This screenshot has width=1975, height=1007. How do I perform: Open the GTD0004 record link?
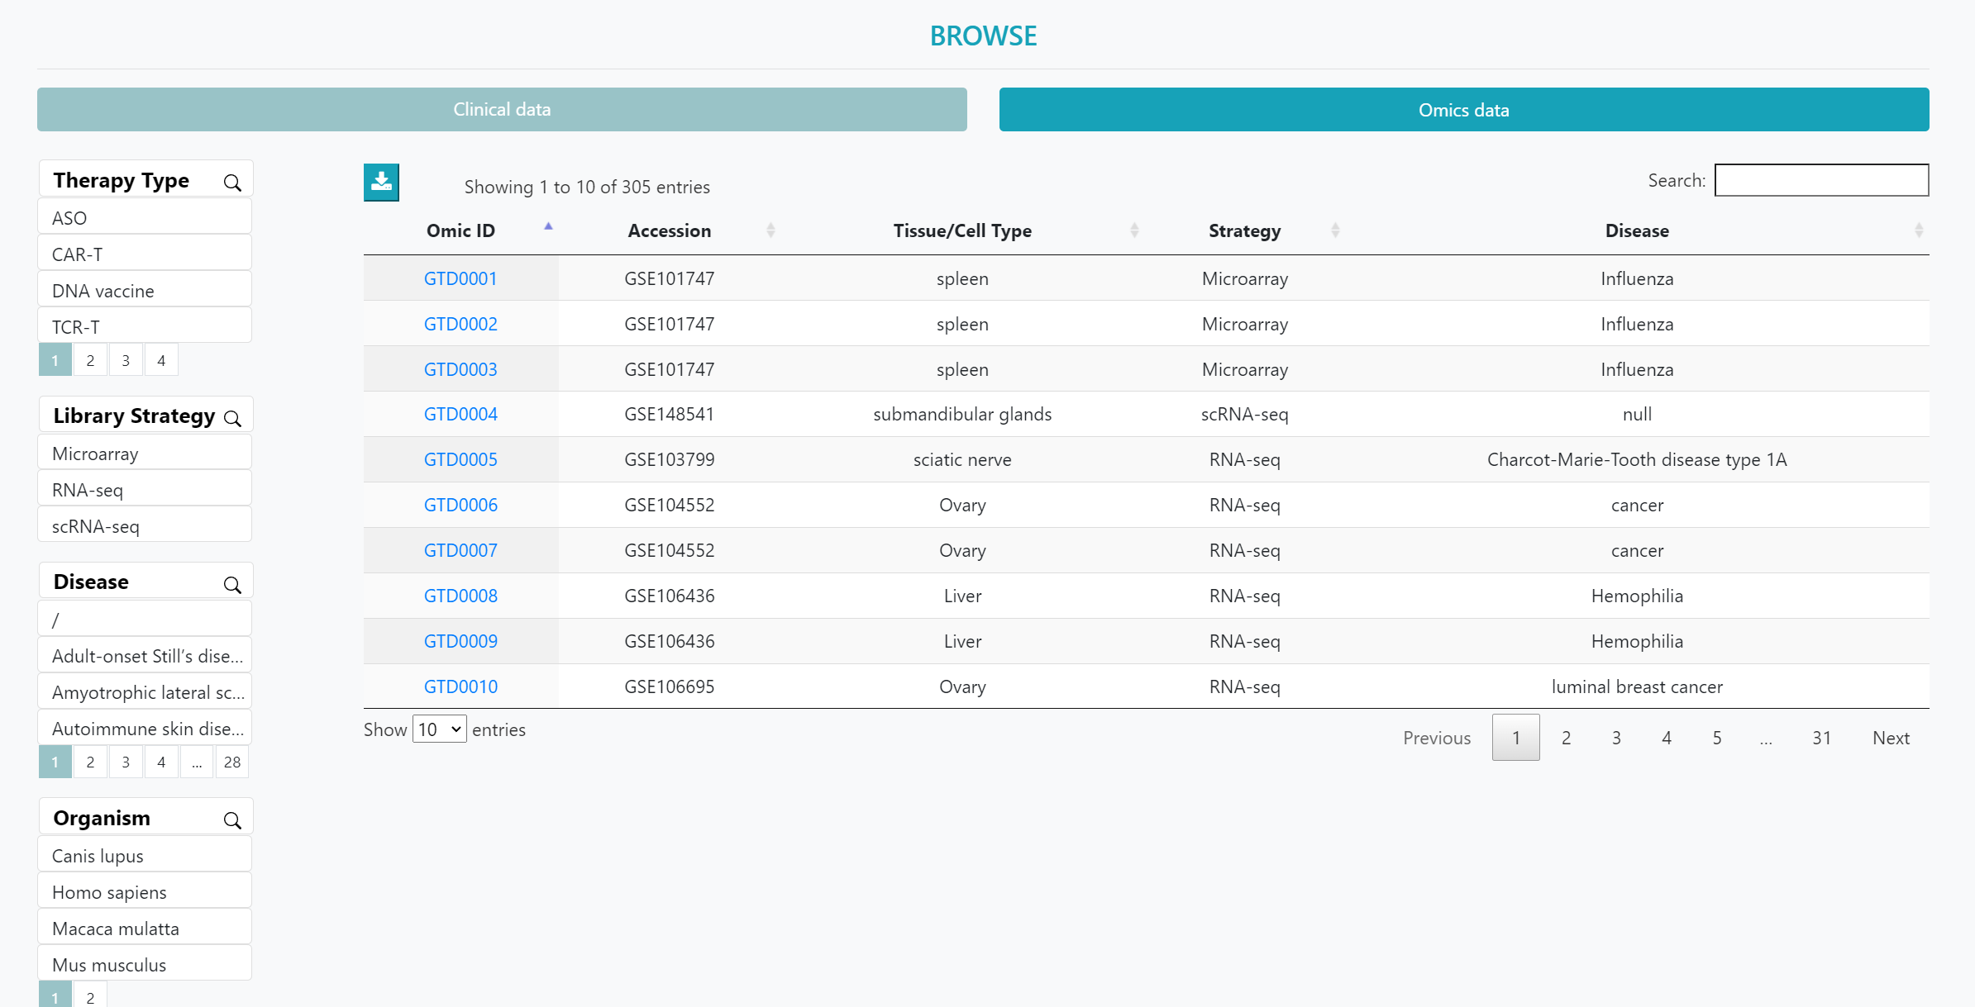point(460,414)
